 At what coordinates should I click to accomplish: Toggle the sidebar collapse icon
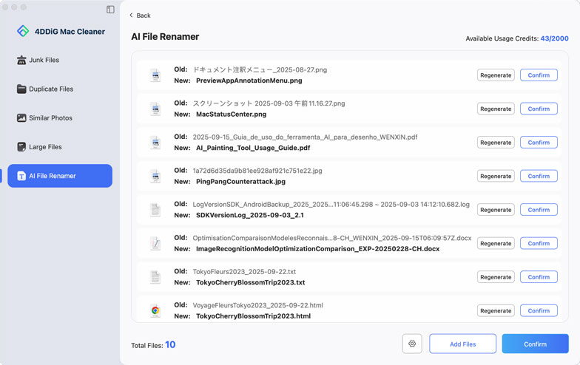tap(110, 10)
